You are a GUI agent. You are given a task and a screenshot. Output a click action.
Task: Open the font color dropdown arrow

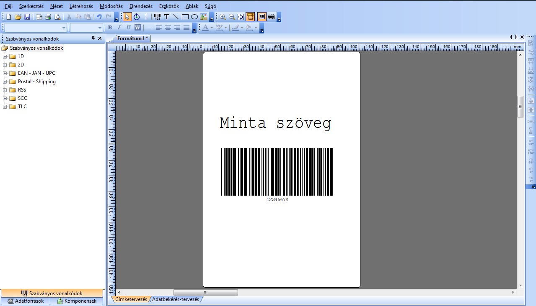(x=212, y=28)
